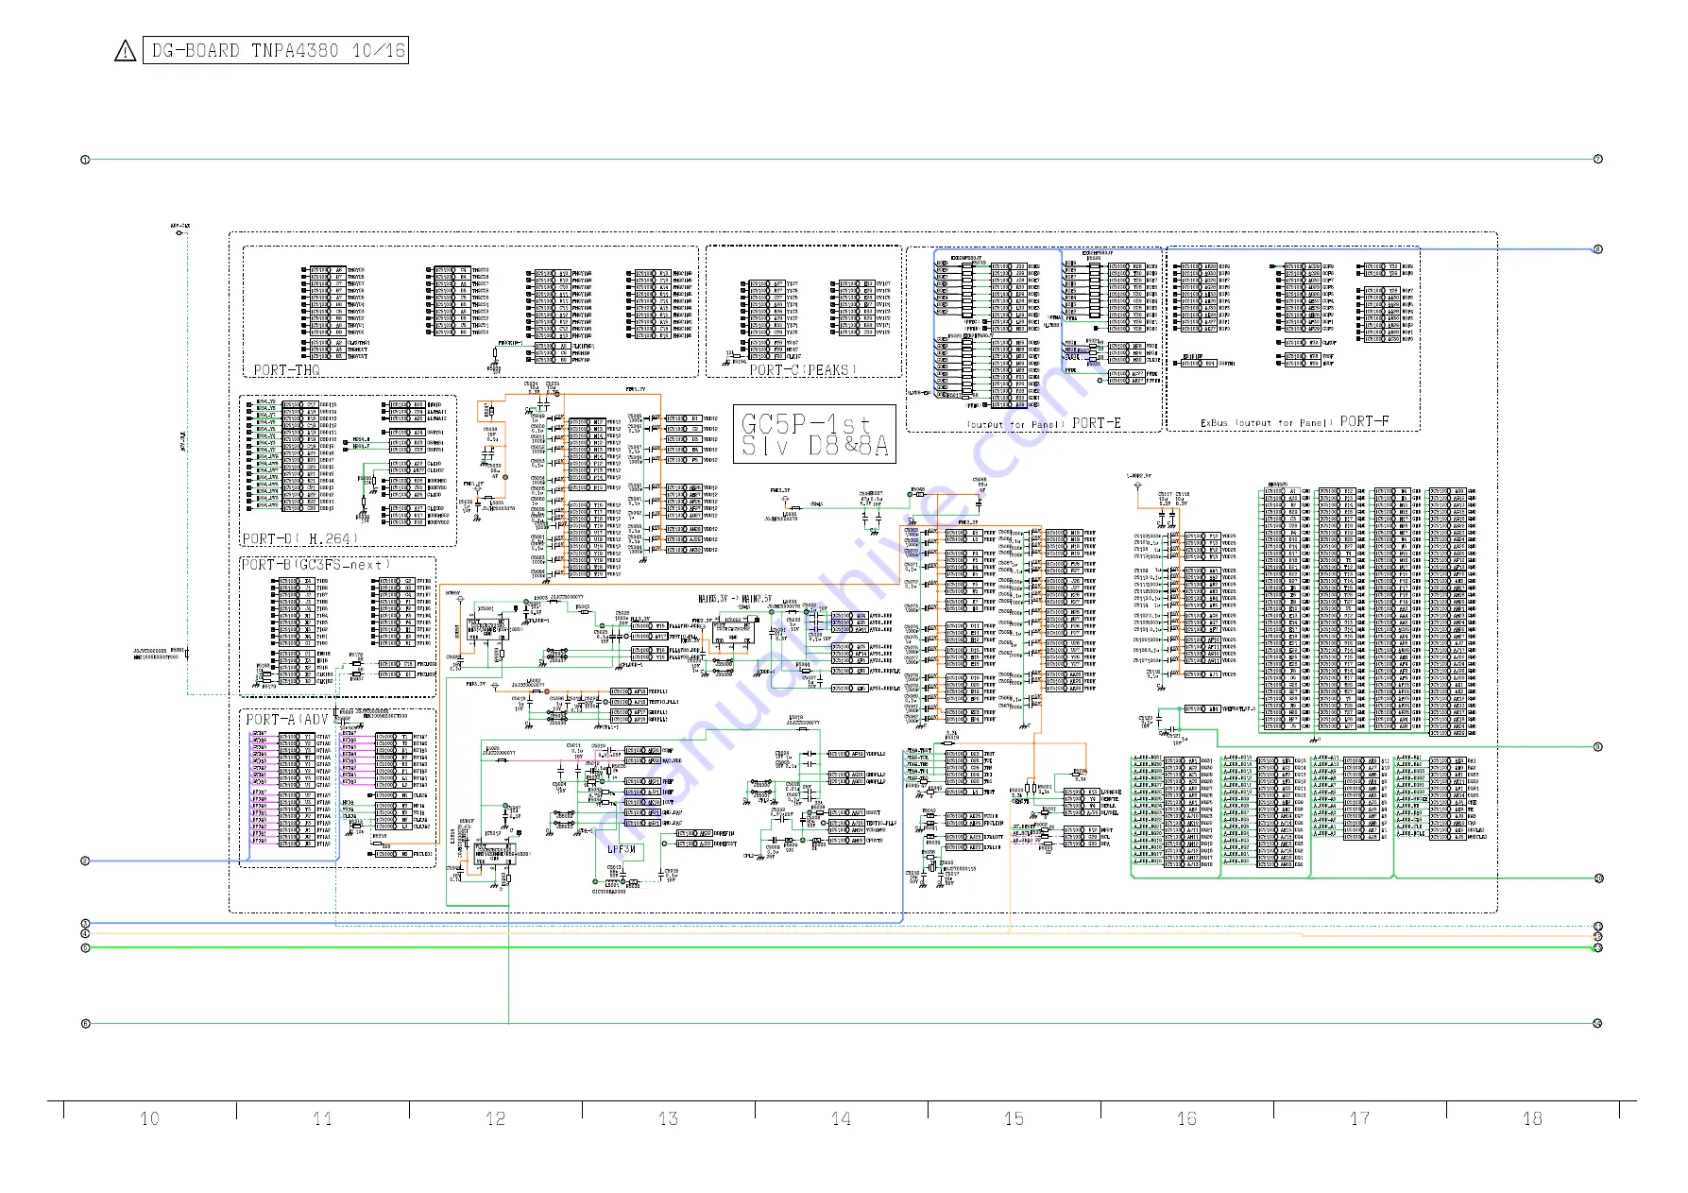Screen dimensions: 1688x1193
Task: Click grid column number 18
Action: 1532,1119
